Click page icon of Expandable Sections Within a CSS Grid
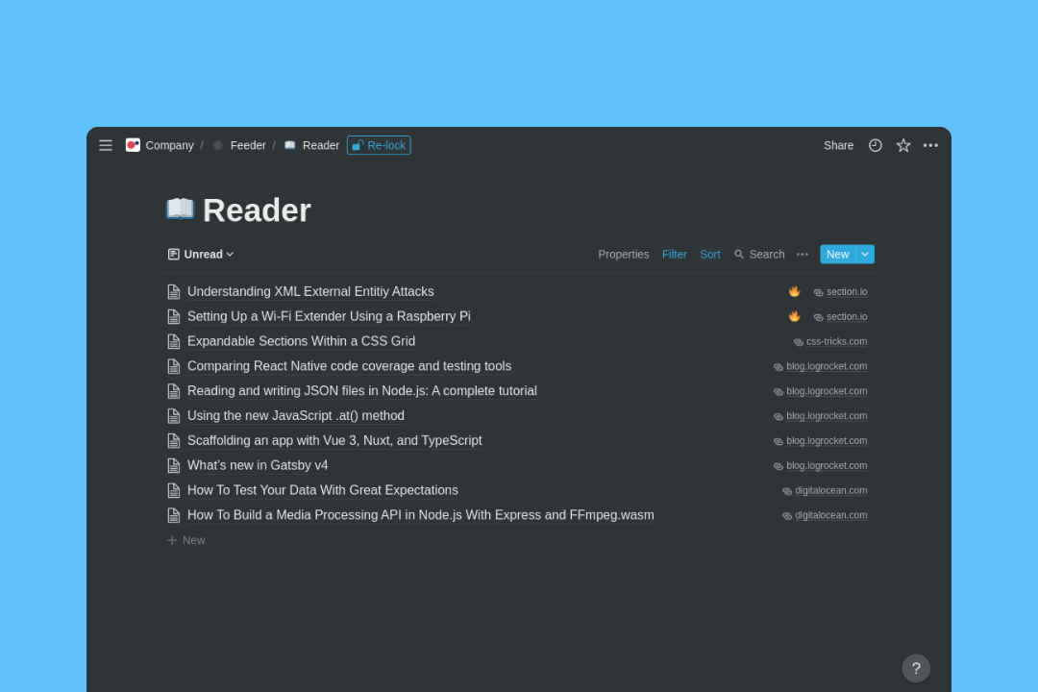This screenshot has height=692, width=1038. click(x=173, y=341)
